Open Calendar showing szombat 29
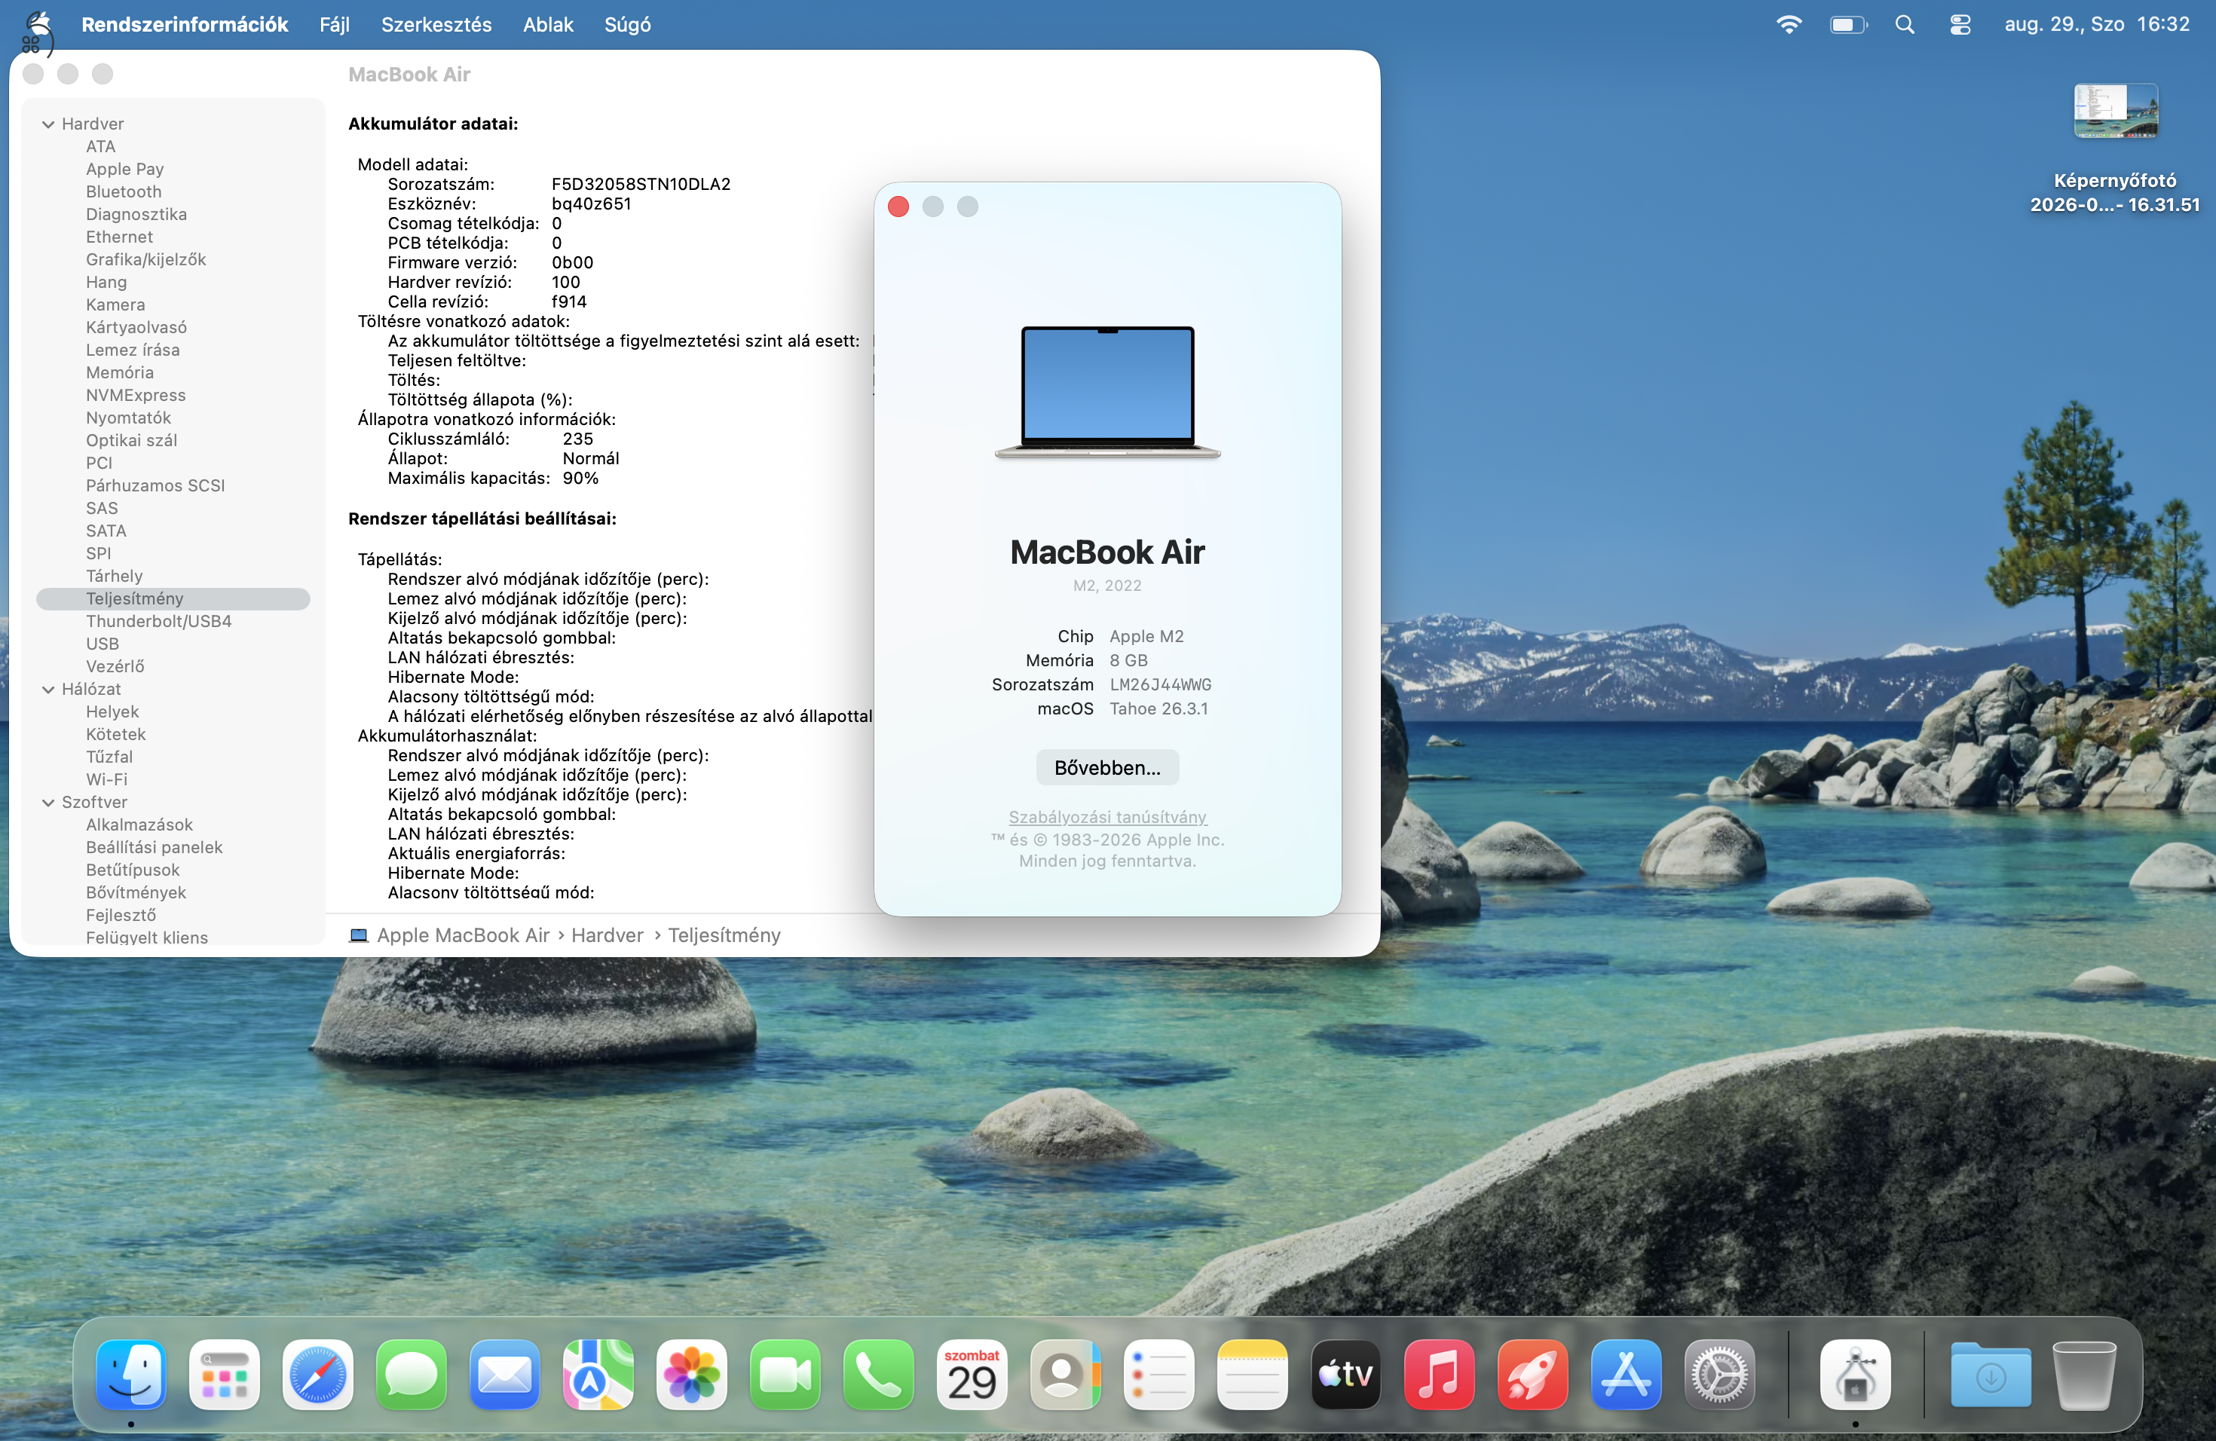Screen dimensions: 2216x1441 coord(972,1374)
